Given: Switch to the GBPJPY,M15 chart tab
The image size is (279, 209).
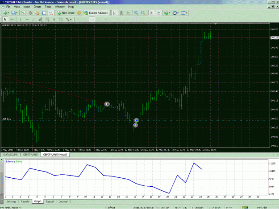Looking at the screenshot, I should pos(30,155).
